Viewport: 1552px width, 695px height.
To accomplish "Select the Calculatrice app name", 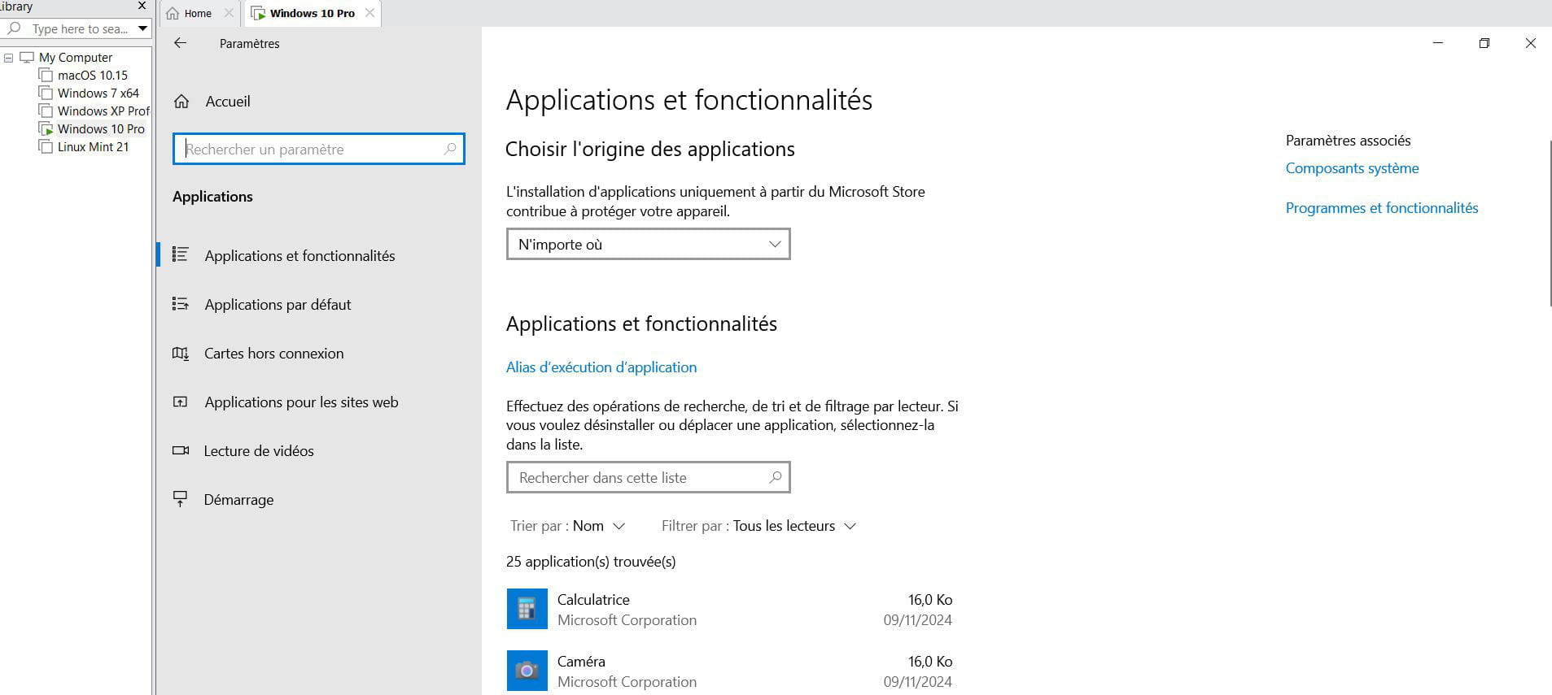I will coord(593,599).
